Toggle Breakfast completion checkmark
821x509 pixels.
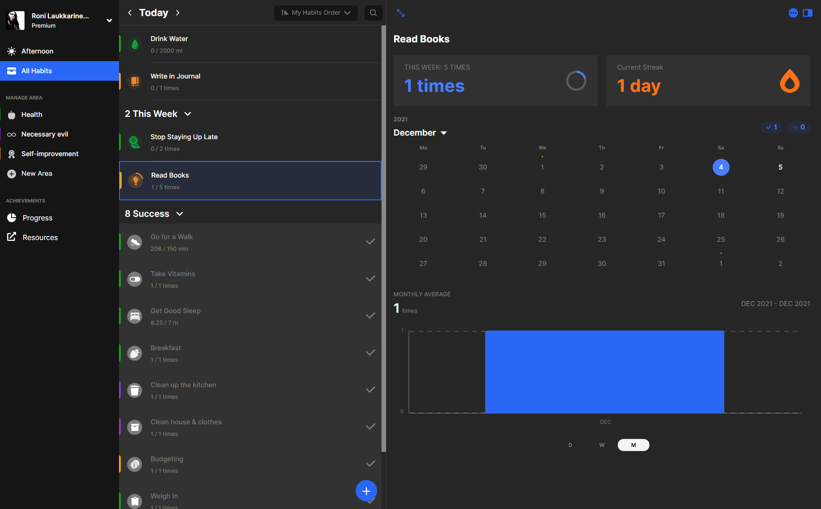coord(370,353)
